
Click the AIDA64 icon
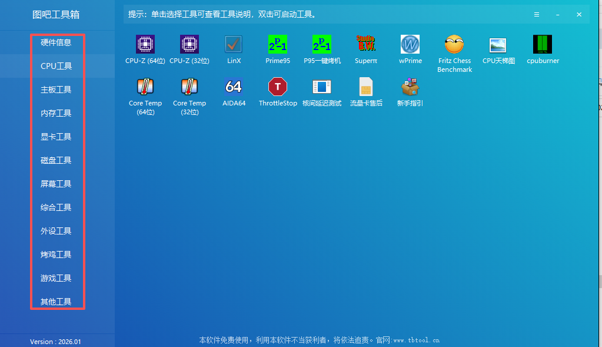pos(234,87)
